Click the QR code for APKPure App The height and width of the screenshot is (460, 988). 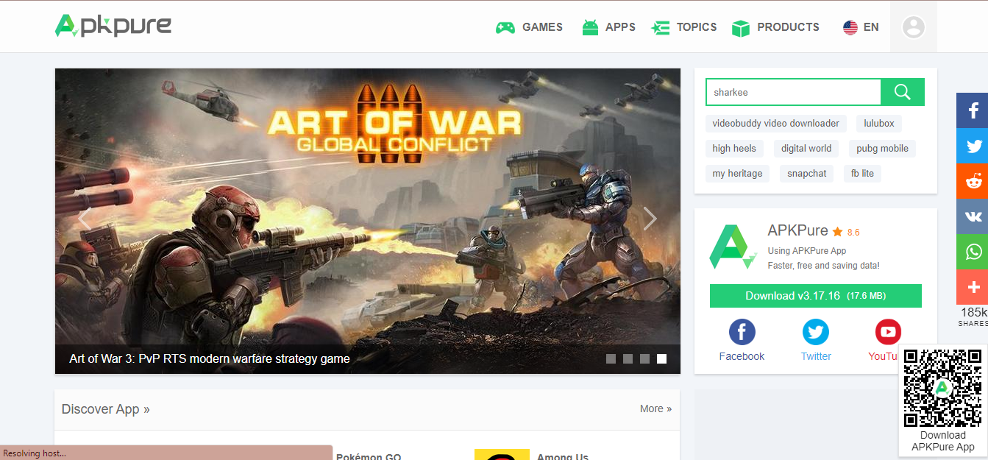tap(942, 388)
